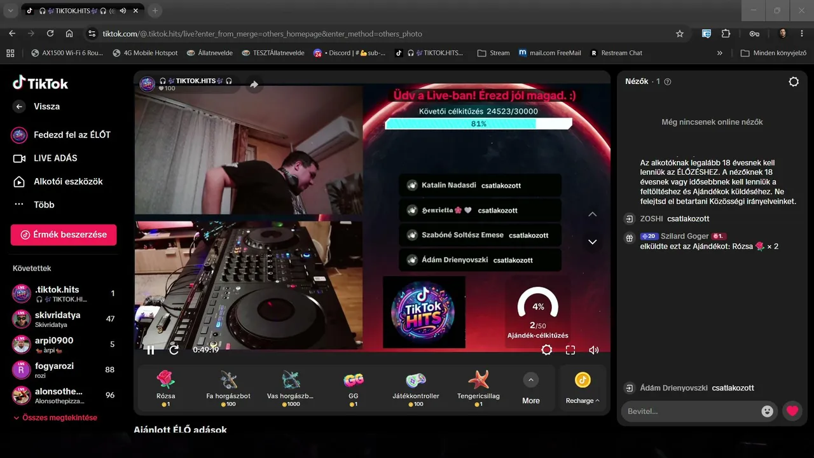Open Chrome three-dot menu

pos(802,34)
